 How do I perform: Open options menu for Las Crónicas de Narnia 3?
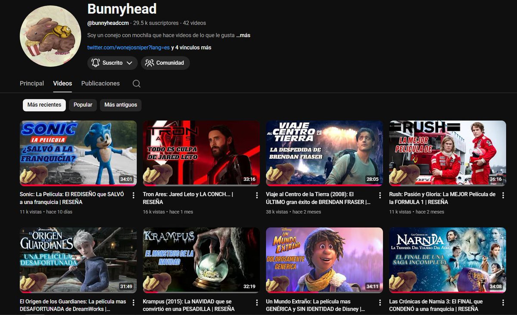click(503, 303)
